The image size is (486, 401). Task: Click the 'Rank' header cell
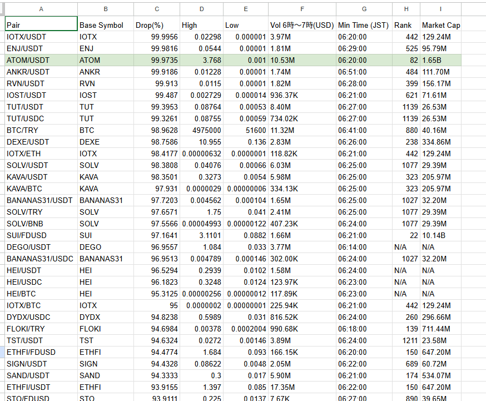[406, 23]
